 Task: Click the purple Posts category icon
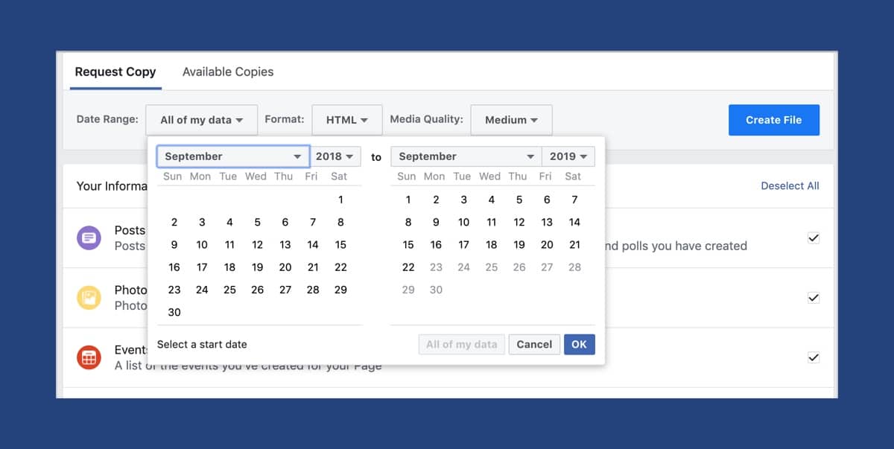89,238
